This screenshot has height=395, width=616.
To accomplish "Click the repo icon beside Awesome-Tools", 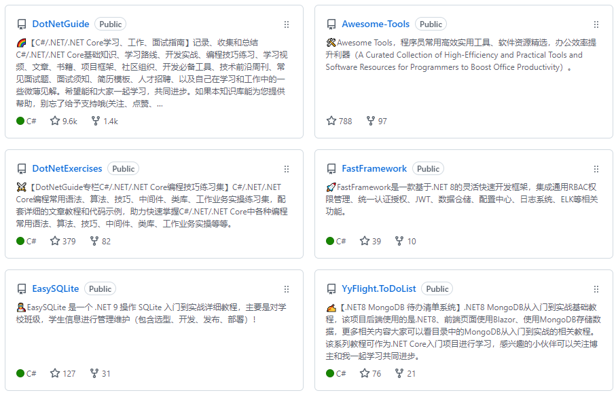I will (x=331, y=24).
